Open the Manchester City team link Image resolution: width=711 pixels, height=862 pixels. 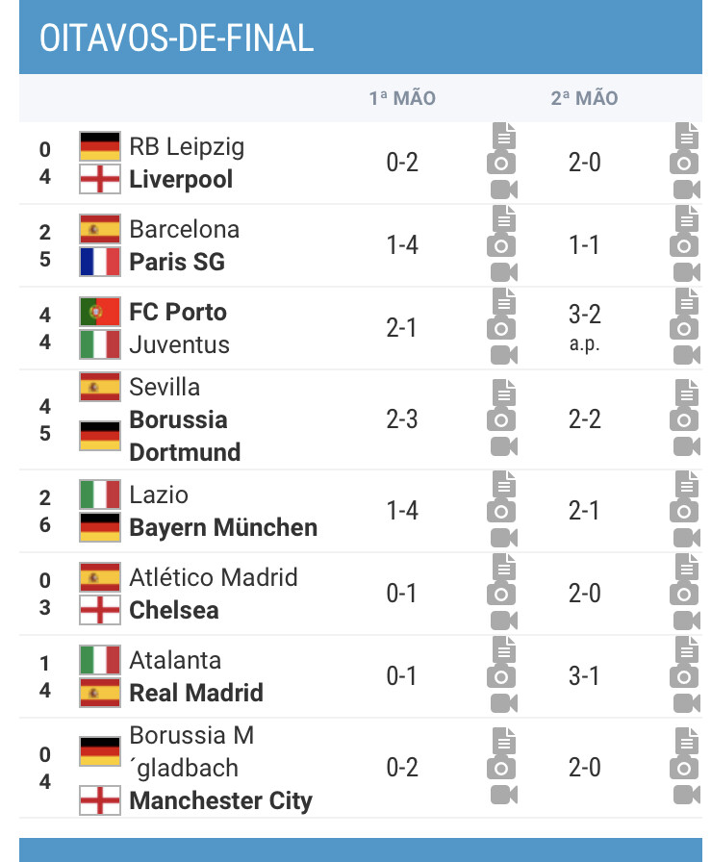(x=220, y=800)
